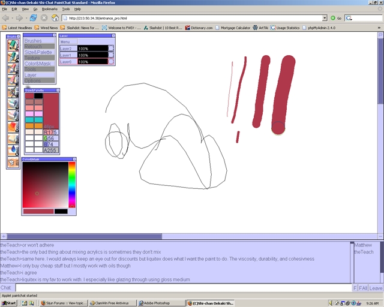Adjust the R175 red value bar

[50, 132]
